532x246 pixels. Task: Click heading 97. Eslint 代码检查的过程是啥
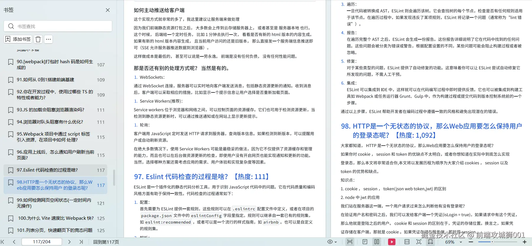(202, 177)
